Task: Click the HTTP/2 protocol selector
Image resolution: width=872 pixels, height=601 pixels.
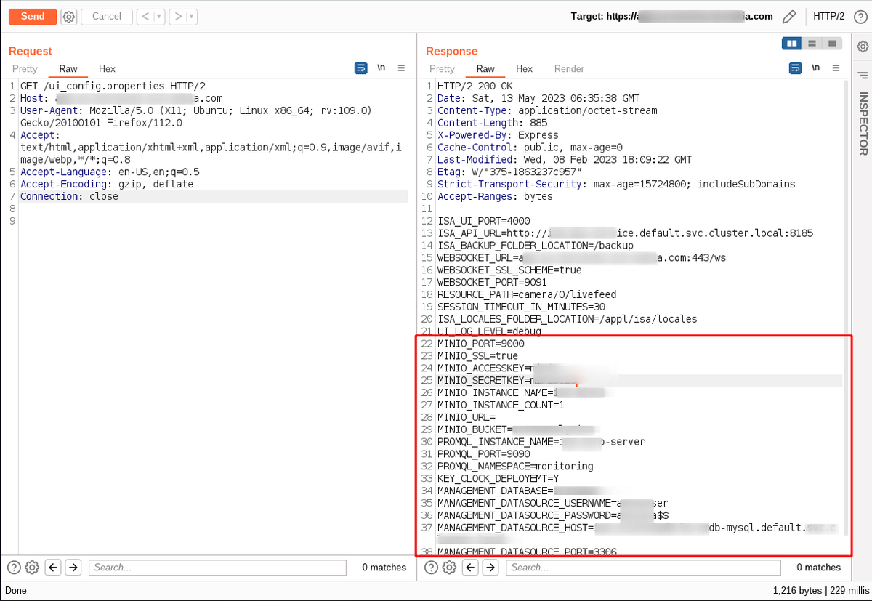Action: tap(828, 16)
